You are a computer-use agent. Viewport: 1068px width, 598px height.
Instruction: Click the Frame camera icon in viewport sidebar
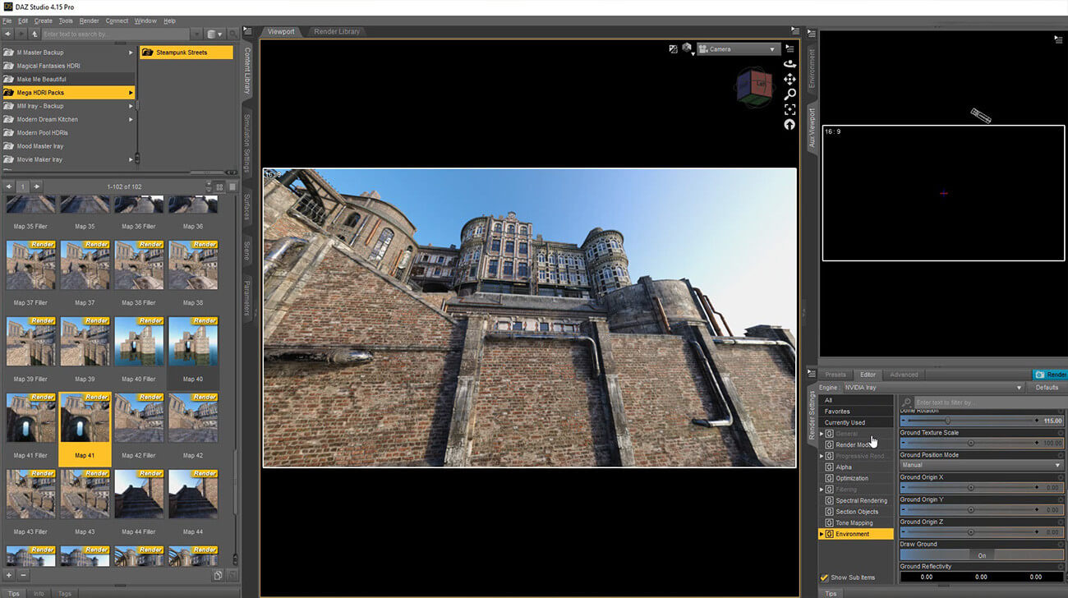click(x=789, y=109)
